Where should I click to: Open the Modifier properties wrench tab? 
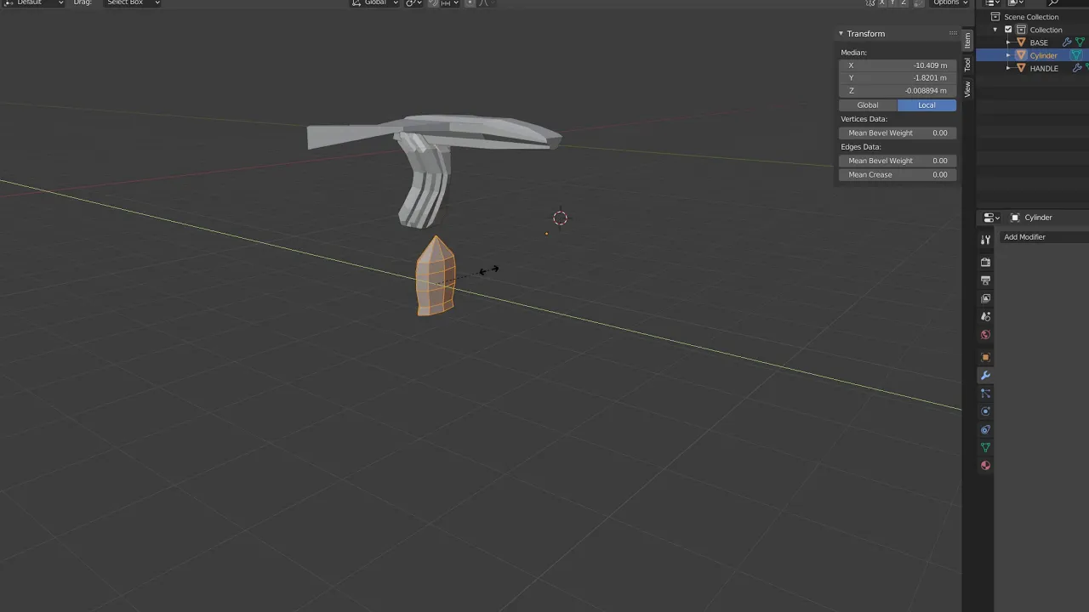point(986,376)
